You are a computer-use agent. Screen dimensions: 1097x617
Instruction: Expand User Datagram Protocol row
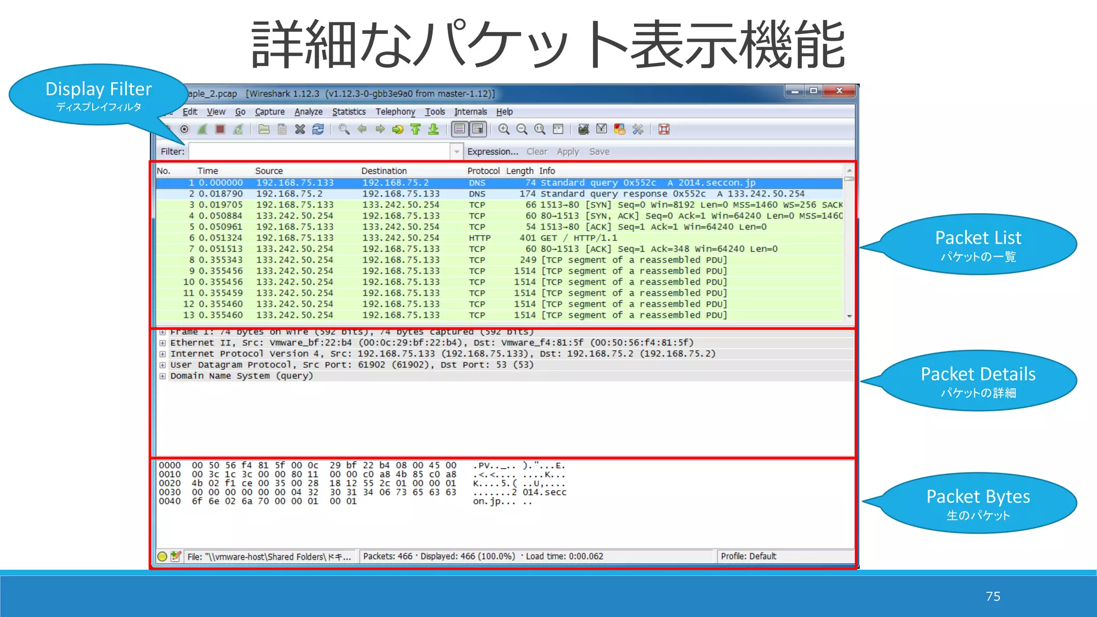click(x=162, y=365)
